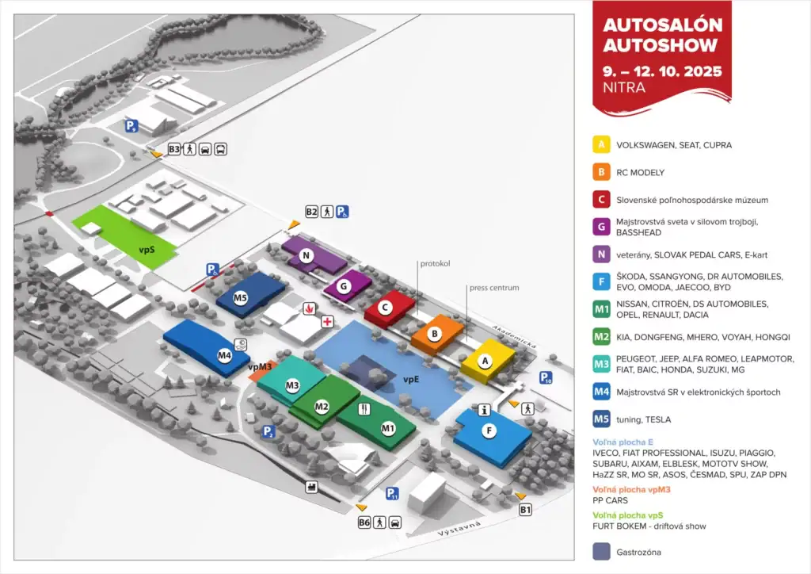This screenshot has height=574, width=811.
Task: Click the information 'i' icon near hall F
Action: tap(485, 410)
